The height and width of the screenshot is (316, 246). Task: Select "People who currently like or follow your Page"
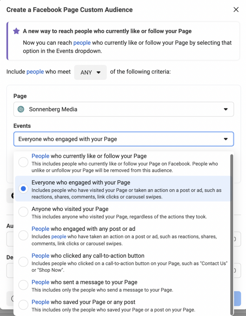[x=23, y=162]
